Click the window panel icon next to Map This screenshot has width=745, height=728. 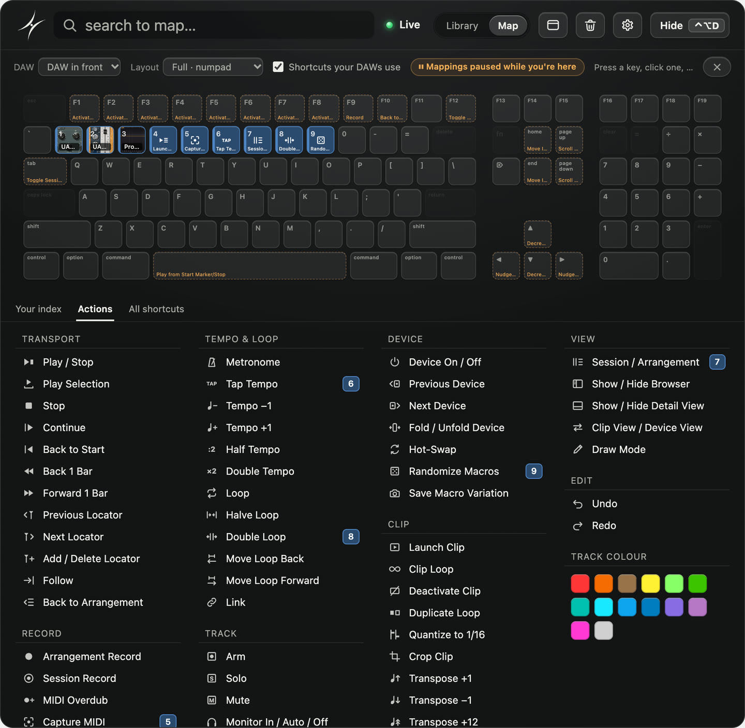point(553,25)
